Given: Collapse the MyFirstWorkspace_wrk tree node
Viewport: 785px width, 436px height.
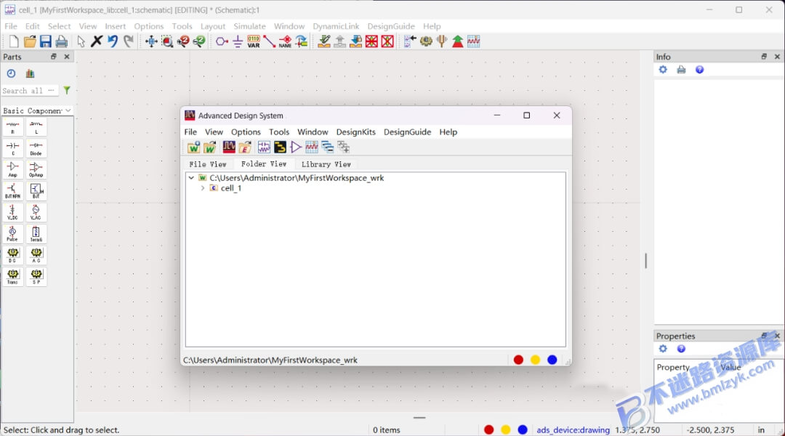Looking at the screenshot, I should [191, 178].
